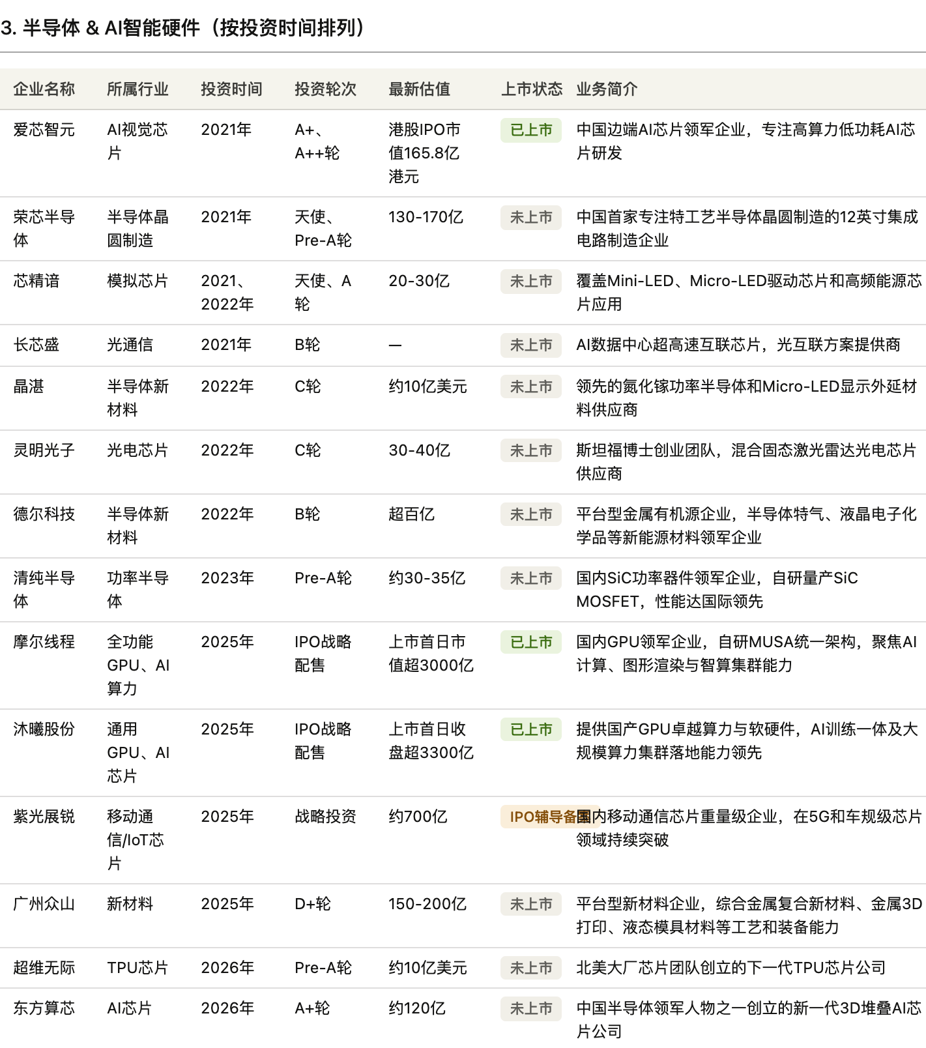Select the 投资时间 column header
This screenshot has width=926, height=1048.
231,89
